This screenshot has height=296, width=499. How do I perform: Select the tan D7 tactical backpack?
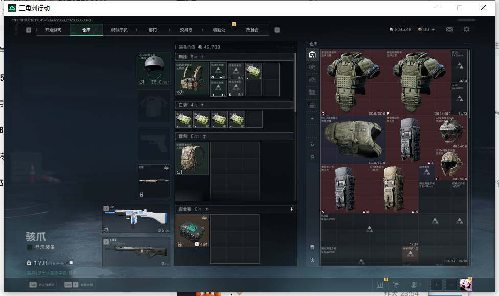tap(394, 189)
